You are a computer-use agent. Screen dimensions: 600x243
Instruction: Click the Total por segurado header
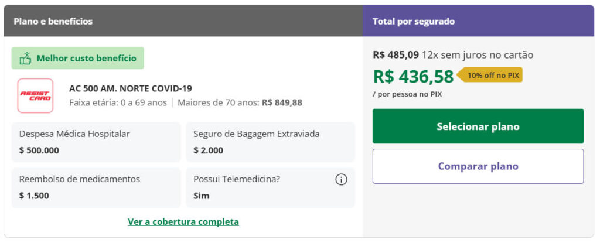(x=413, y=21)
